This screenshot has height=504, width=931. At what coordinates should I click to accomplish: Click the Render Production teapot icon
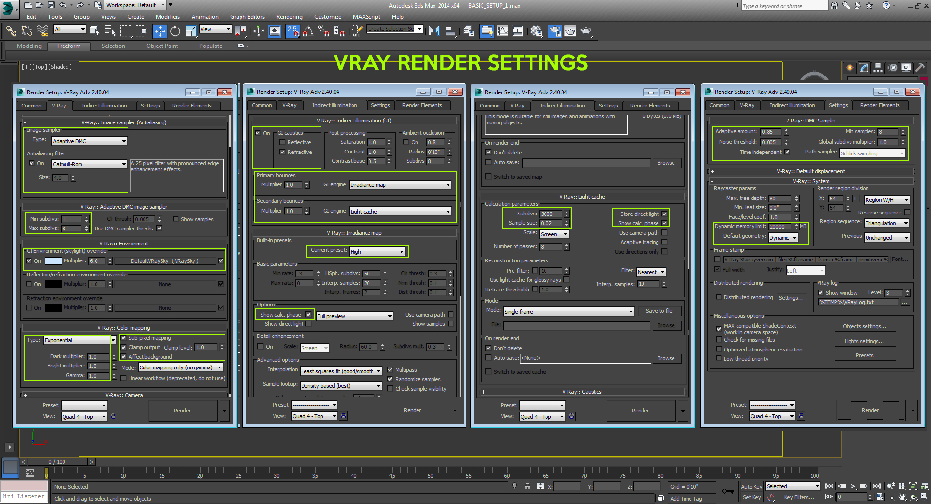pos(586,31)
